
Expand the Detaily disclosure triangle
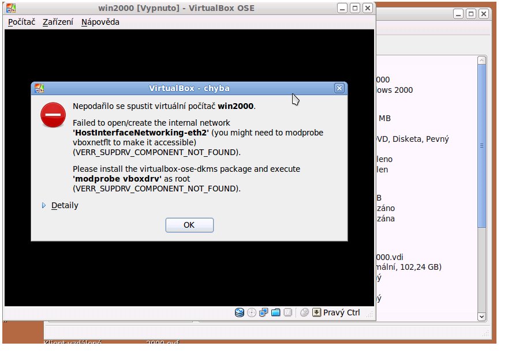click(x=44, y=205)
